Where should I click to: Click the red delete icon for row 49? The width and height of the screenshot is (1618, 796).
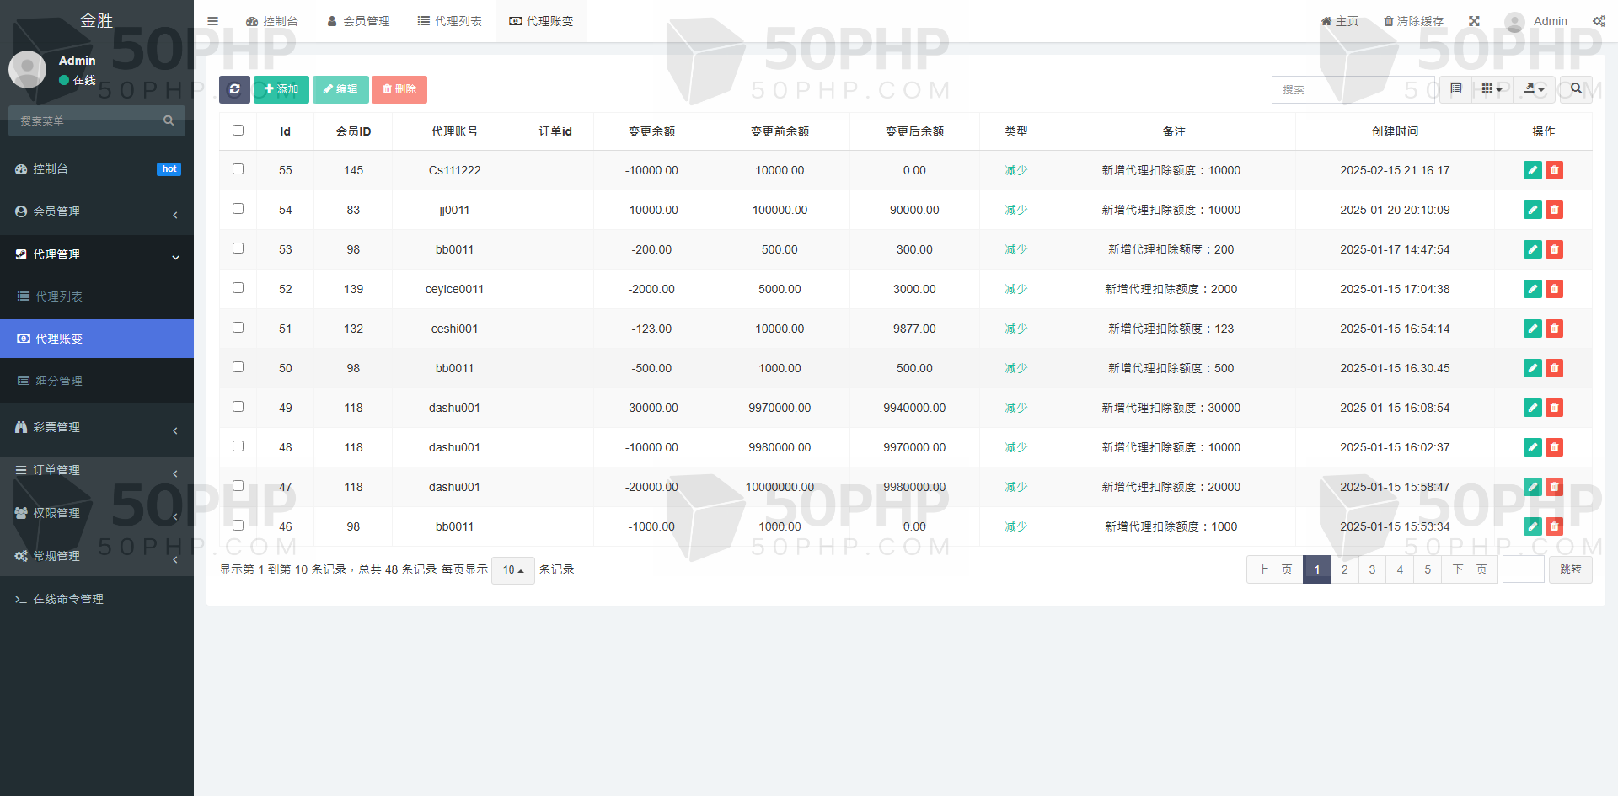pyautogui.click(x=1554, y=408)
